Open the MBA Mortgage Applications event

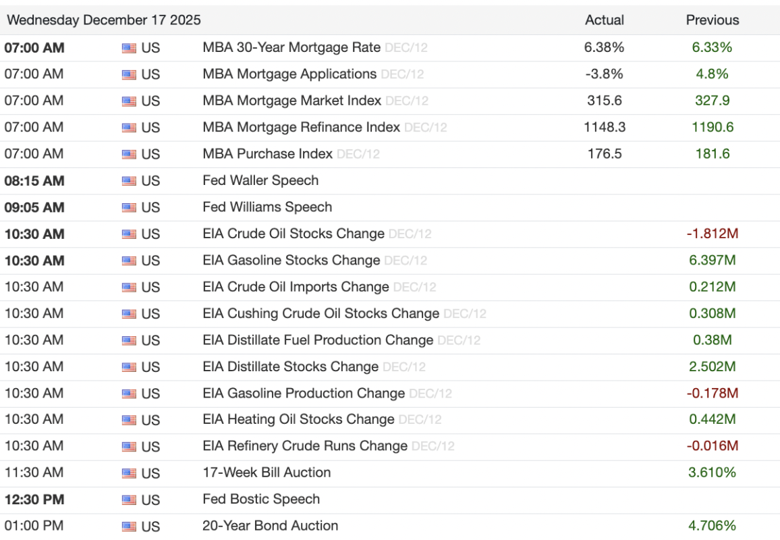(x=289, y=74)
